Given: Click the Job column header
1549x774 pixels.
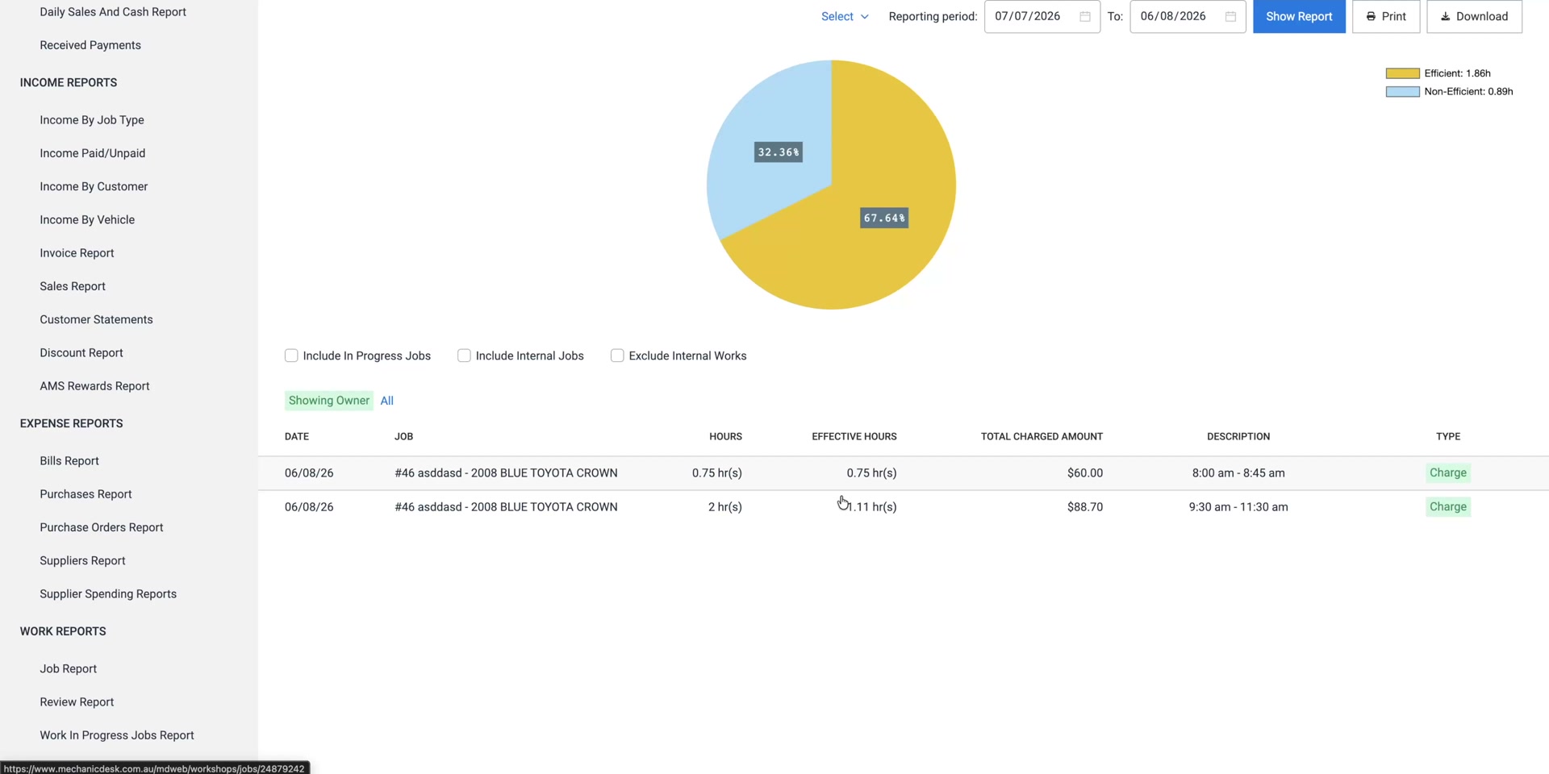Looking at the screenshot, I should coord(403,437).
